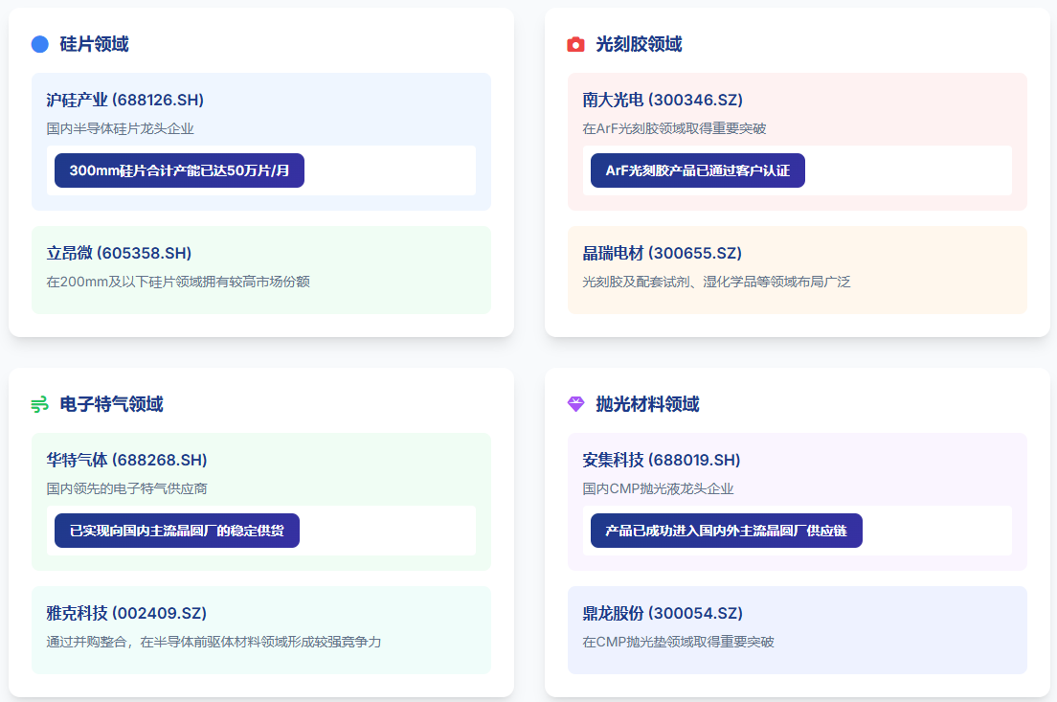Click the description 在200mm及以下硅片领域拥有较高市场份额
Image resolution: width=1057 pixels, height=702 pixels.
(x=178, y=282)
